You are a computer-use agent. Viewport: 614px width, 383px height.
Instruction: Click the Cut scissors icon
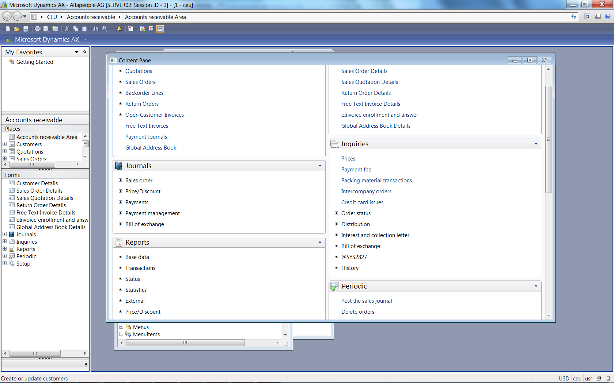click(67, 29)
